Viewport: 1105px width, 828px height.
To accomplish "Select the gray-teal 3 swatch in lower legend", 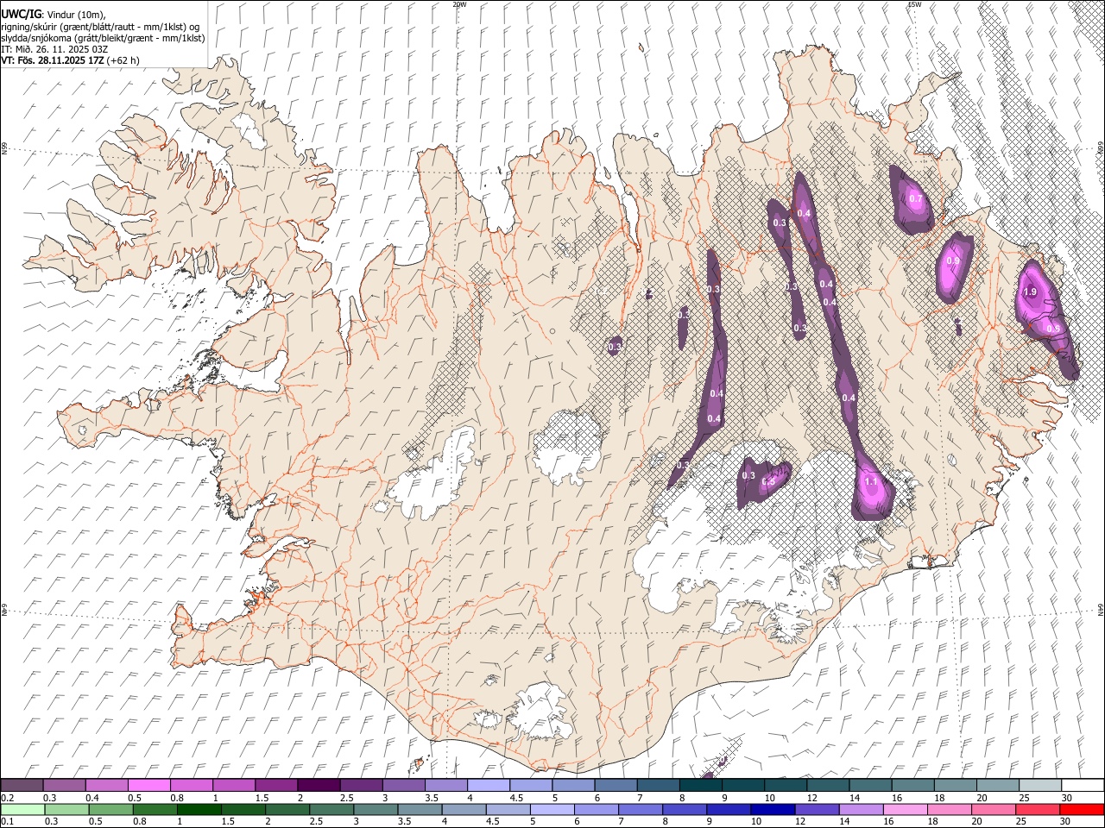I will coord(376,809).
